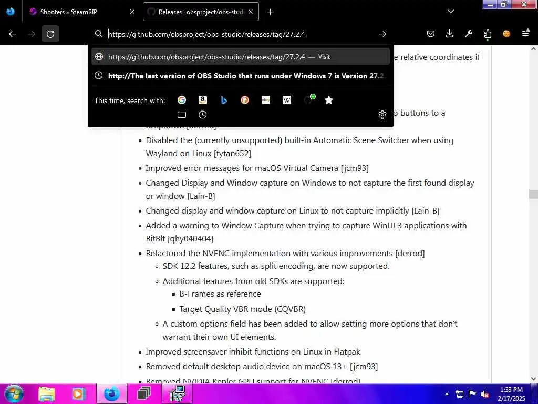Search this time with eBay

265,100
